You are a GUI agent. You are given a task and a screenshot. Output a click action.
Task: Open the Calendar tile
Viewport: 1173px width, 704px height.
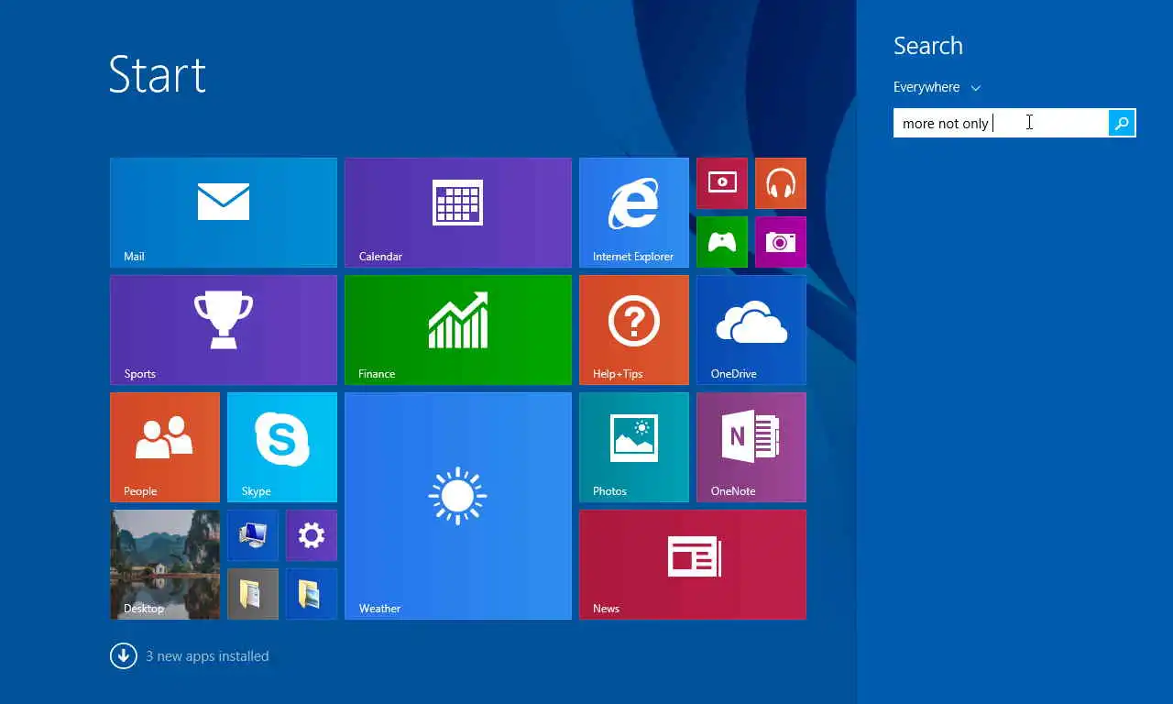(458, 213)
